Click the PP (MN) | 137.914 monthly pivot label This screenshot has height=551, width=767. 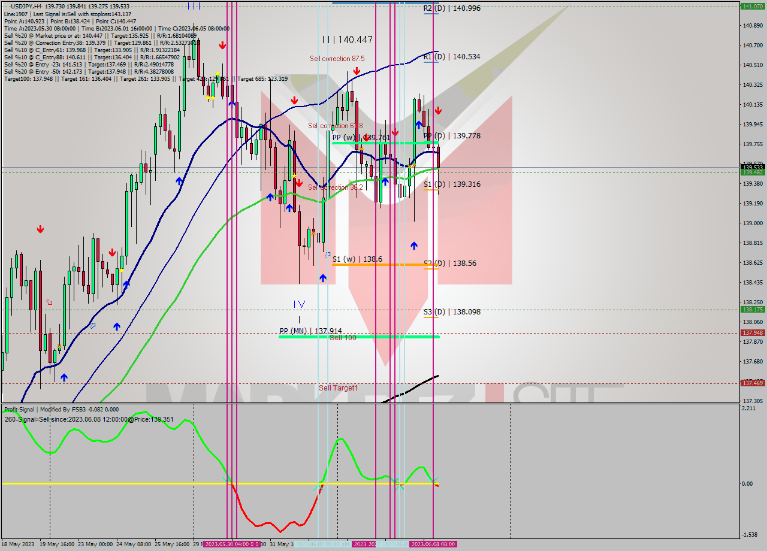[310, 331]
